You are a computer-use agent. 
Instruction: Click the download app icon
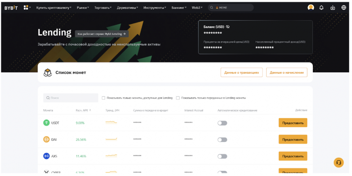pos(332,8)
